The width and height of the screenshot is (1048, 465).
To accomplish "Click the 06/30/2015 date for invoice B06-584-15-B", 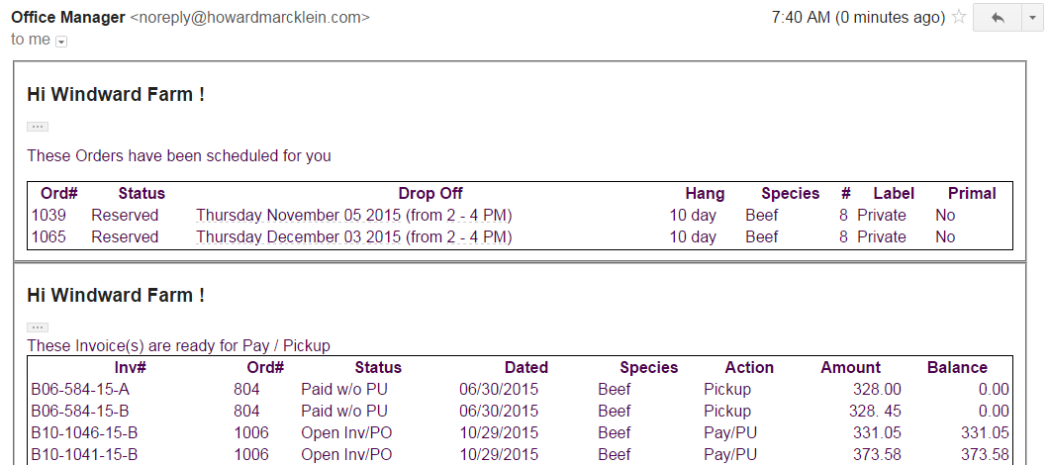I will [x=499, y=411].
